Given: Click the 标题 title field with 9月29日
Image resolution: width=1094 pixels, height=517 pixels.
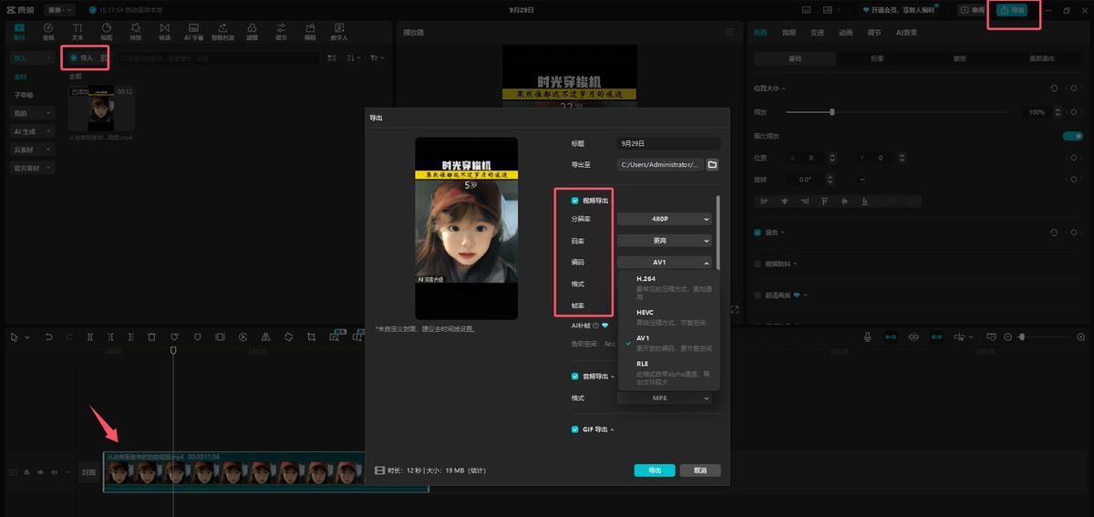Looking at the screenshot, I should tap(668, 144).
